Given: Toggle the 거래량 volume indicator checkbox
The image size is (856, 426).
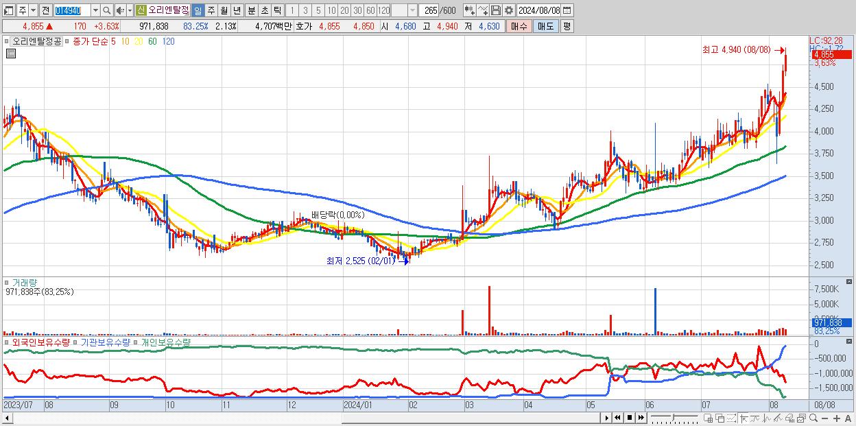Looking at the screenshot, I should click(8, 282).
